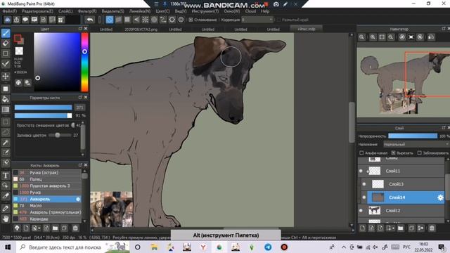This screenshot has height=253, width=450.
Task: Activate the rectangular Select tool
Action: pyautogui.click(x=6, y=122)
